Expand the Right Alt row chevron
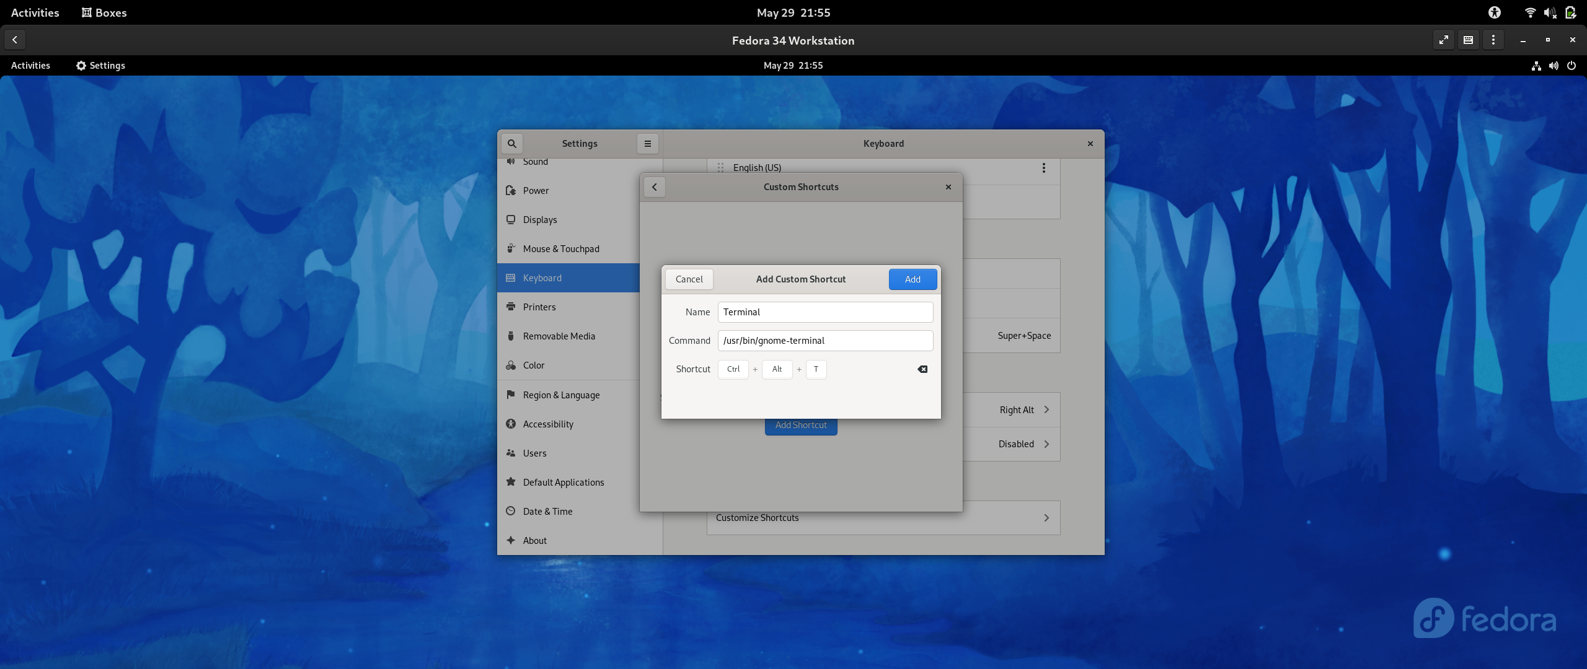The width and height of the screenshot is (1587, 669). point(1046,410)
